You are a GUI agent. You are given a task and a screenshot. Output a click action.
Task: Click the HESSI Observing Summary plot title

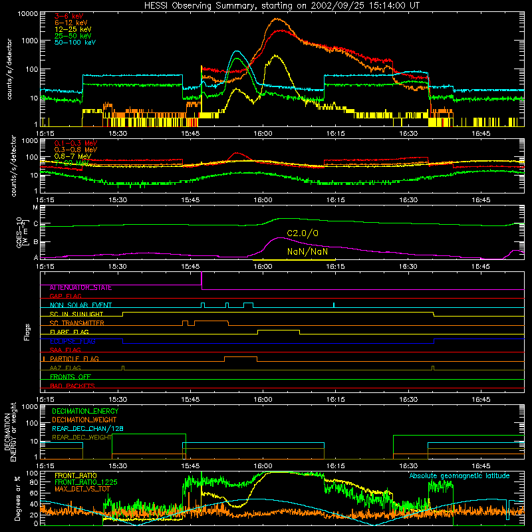pos(282,6)
